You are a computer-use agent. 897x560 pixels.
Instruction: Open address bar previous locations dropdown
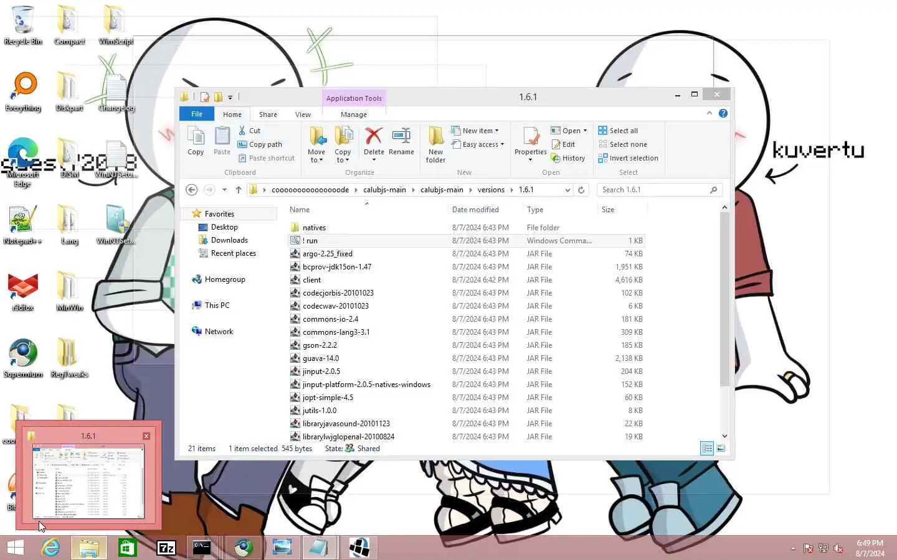pos(567,190)
